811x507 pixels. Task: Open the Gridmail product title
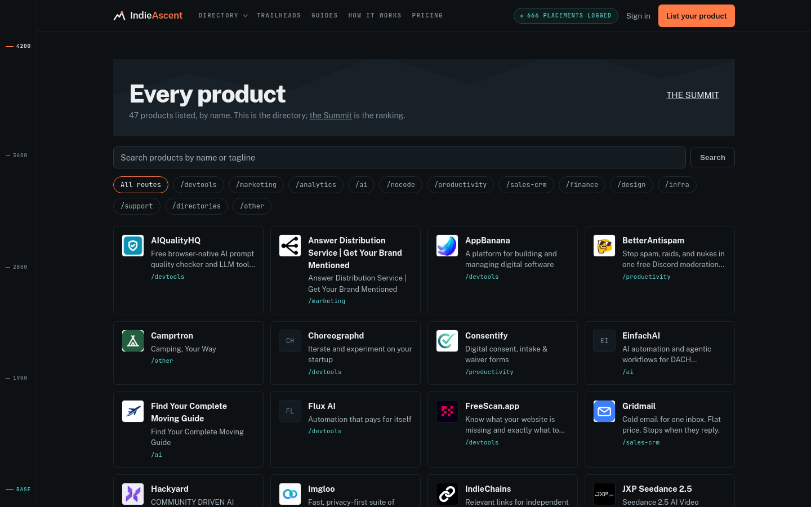pos(639,406)
